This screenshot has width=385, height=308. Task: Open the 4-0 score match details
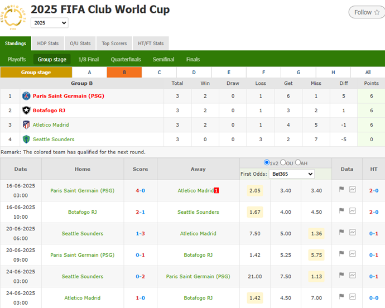140,191
